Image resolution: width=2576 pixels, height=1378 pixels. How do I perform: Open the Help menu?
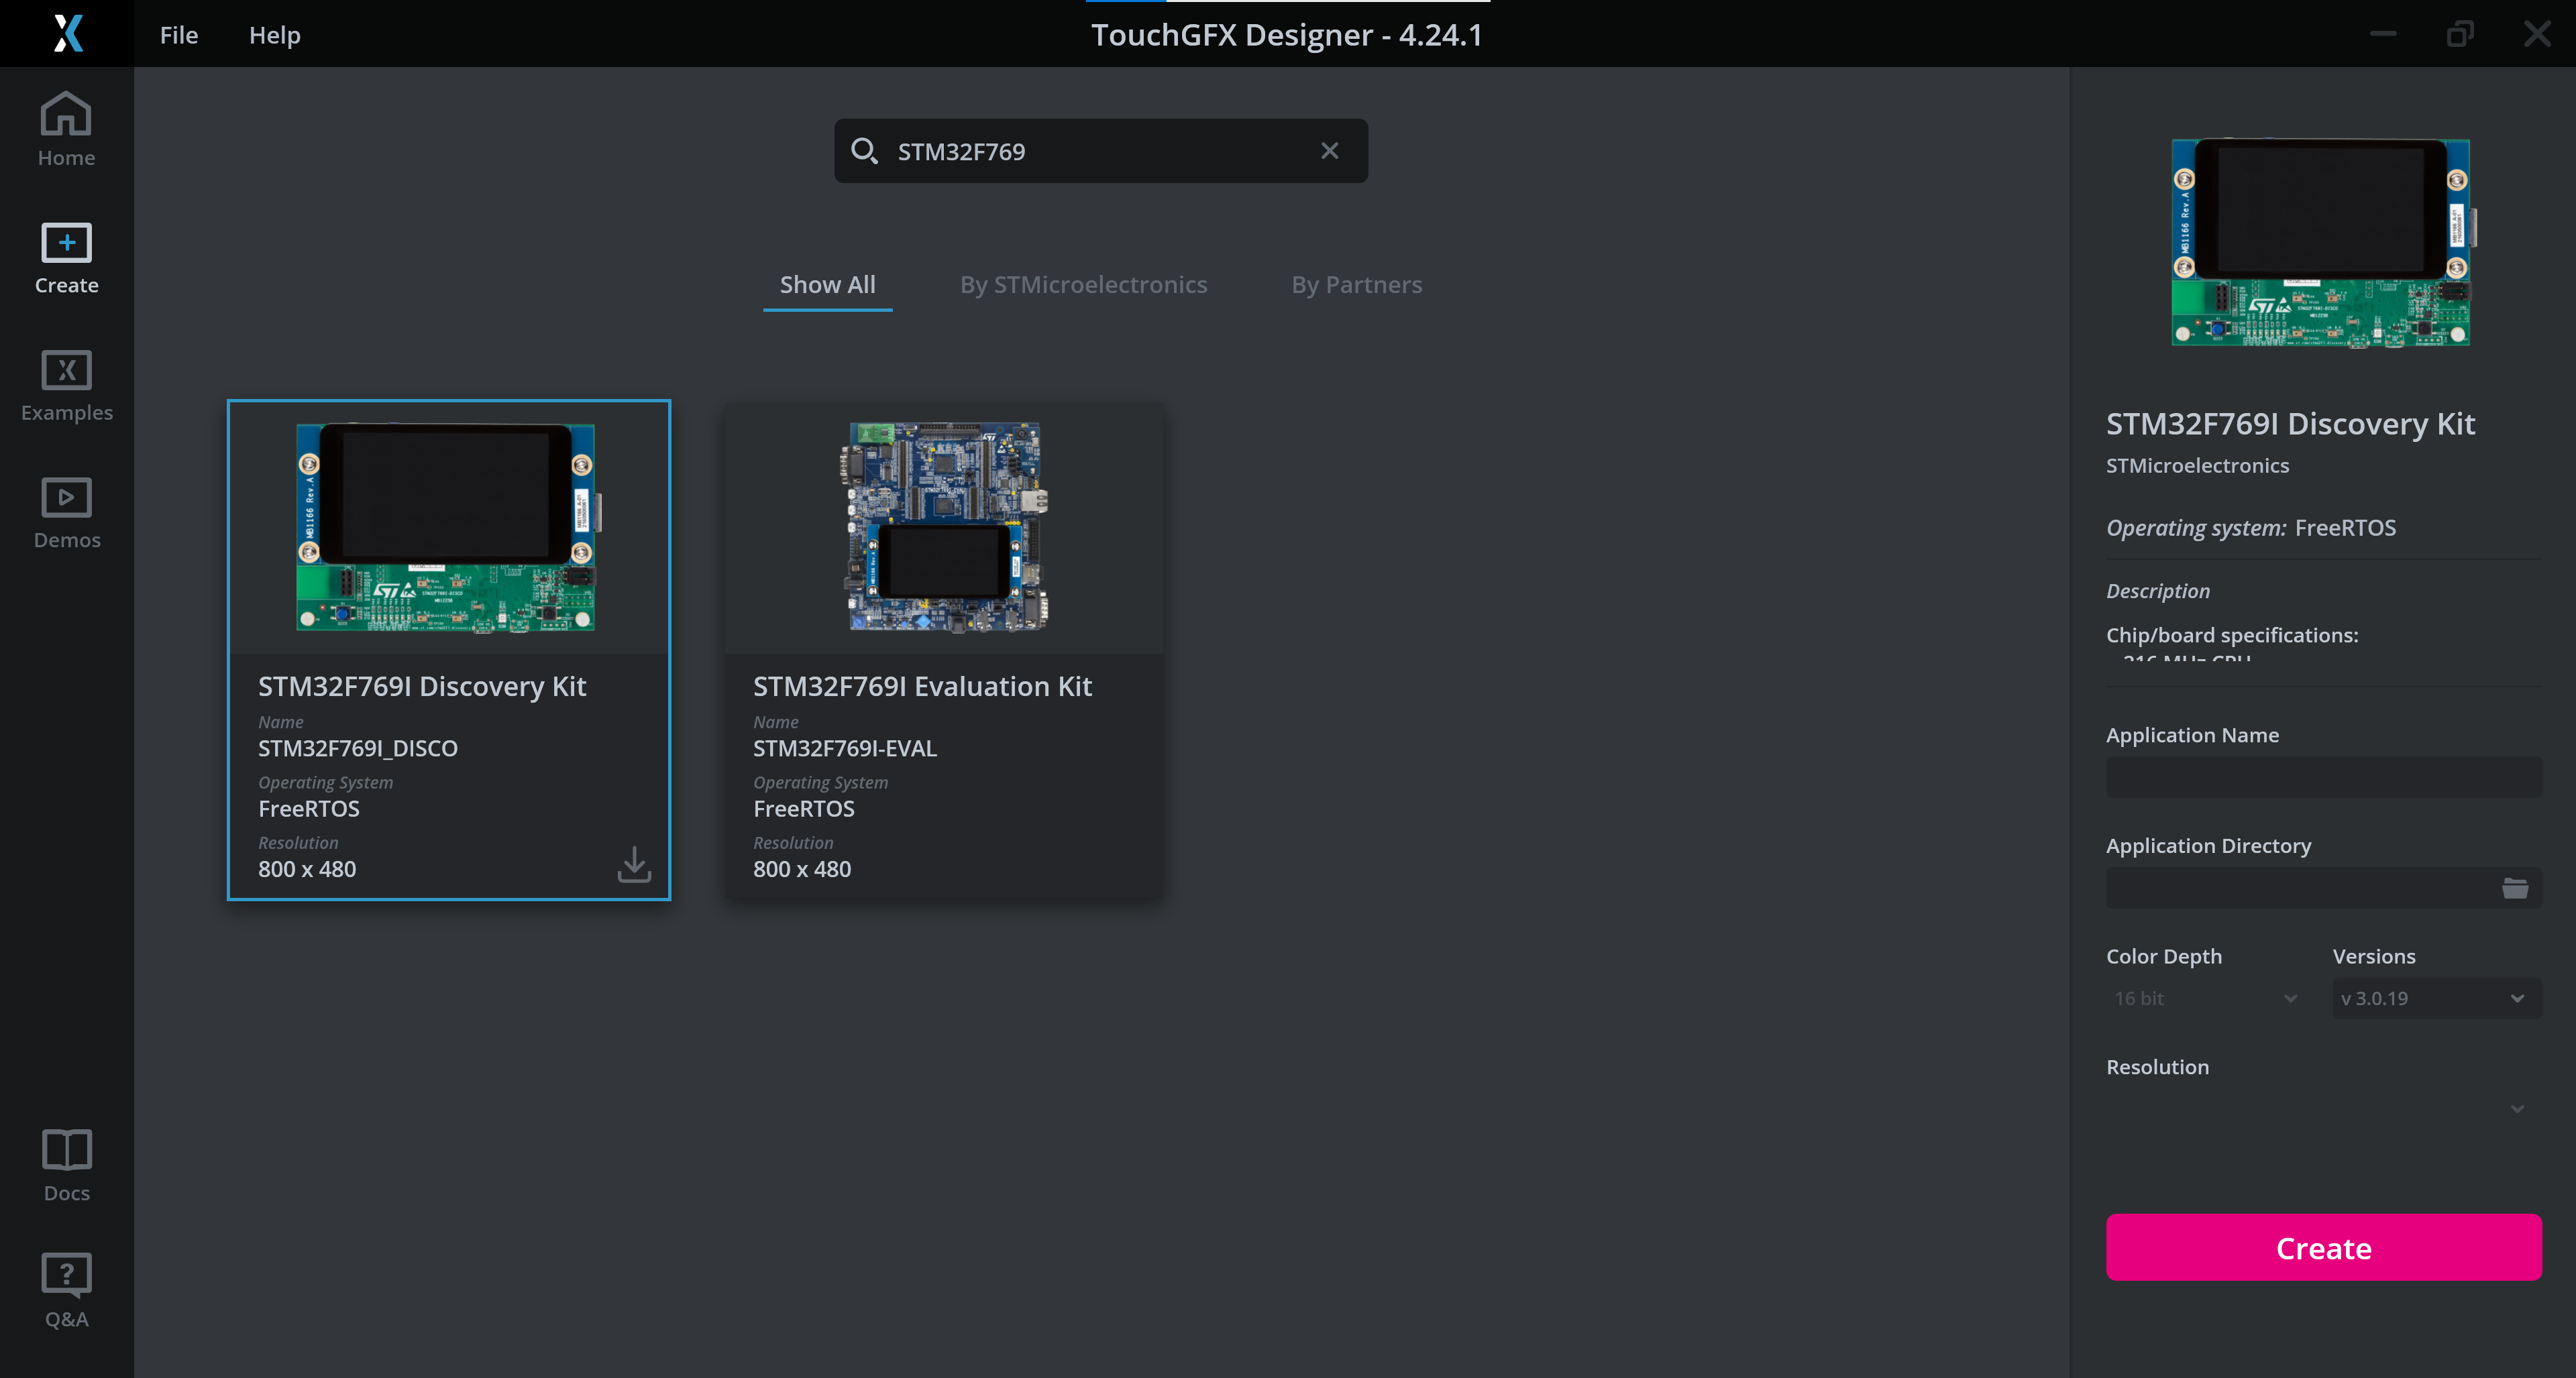274,34
